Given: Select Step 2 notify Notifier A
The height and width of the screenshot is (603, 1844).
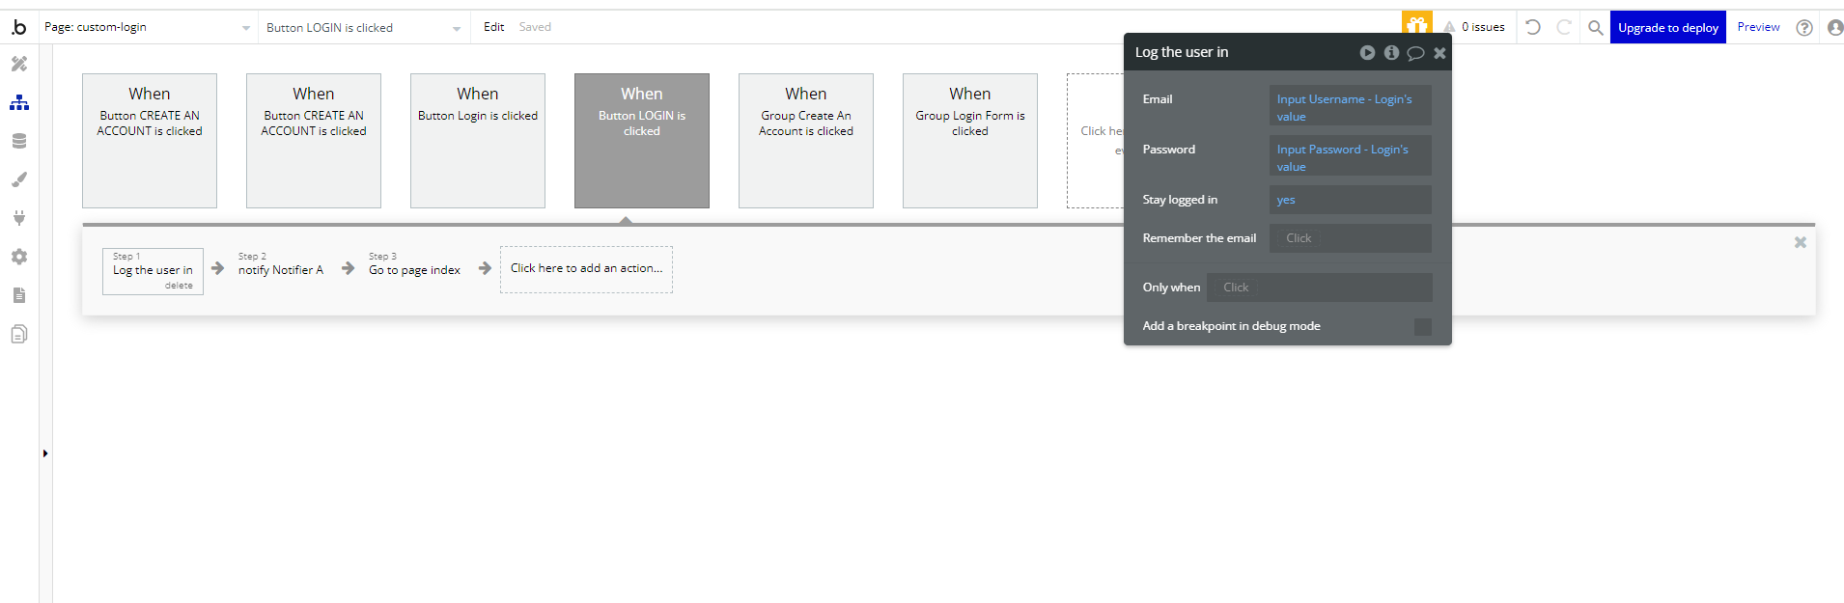Looking at the screenshot, I should [281, 269].
